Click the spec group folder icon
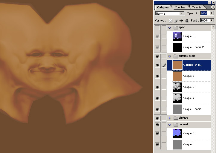 click(x=176, y=27)
